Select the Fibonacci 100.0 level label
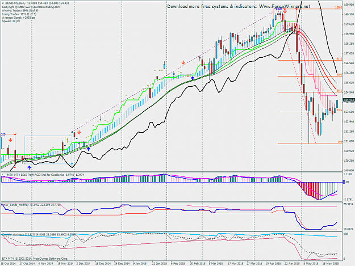Viewport: 355px width, 266px height. (x=339, y=7)
